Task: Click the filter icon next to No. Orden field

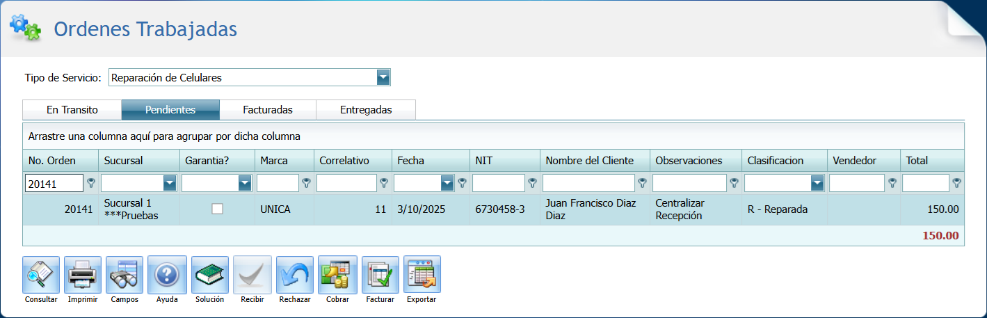Action: [90, 183]
